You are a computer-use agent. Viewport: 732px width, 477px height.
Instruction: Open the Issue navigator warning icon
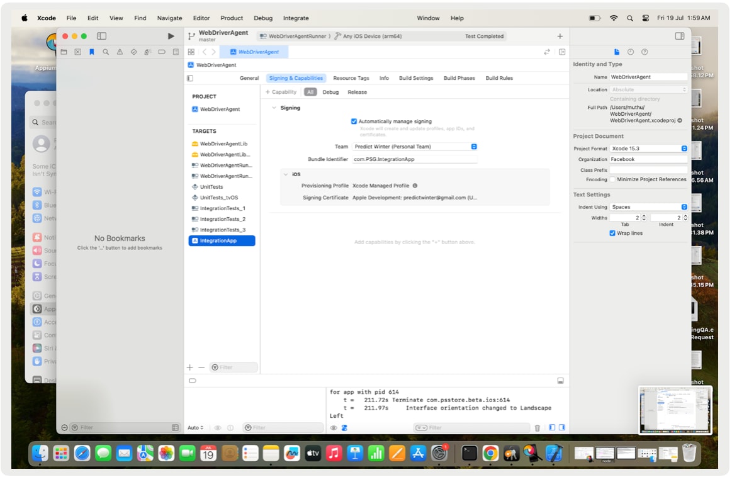click(x=120, y=52)
